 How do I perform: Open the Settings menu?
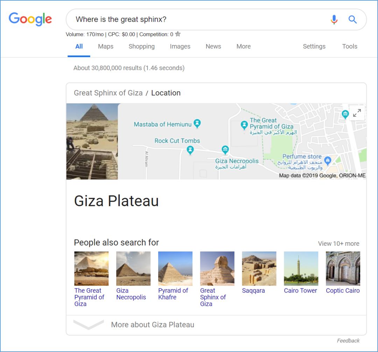[x=314, y=46]
